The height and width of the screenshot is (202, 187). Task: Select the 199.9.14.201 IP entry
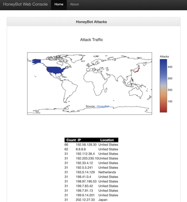(85, 195)
